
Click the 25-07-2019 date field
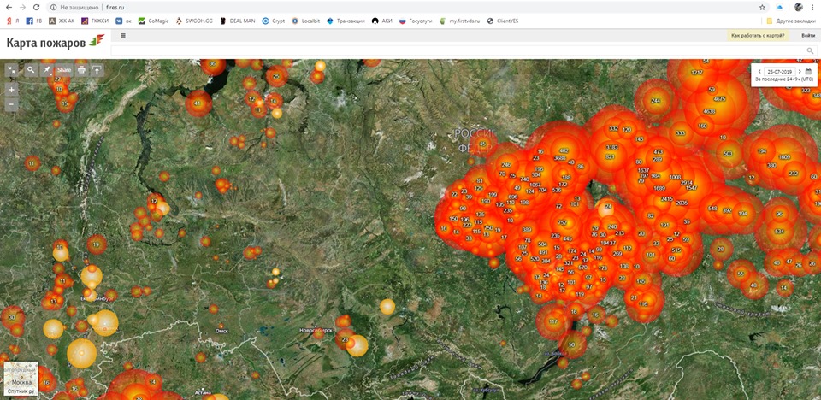[779, 72]
